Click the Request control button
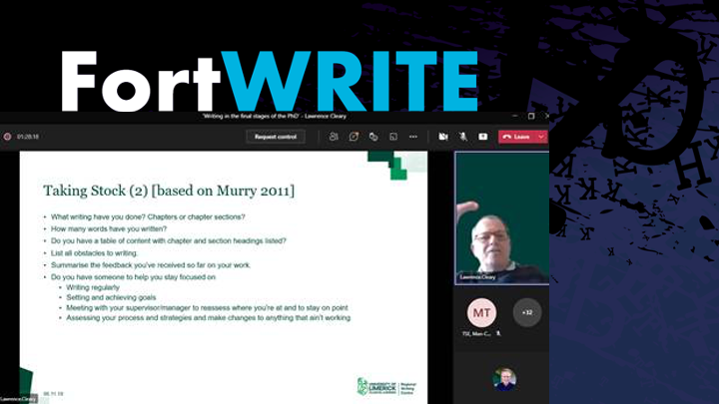719x404 pixels. point(276,137)
